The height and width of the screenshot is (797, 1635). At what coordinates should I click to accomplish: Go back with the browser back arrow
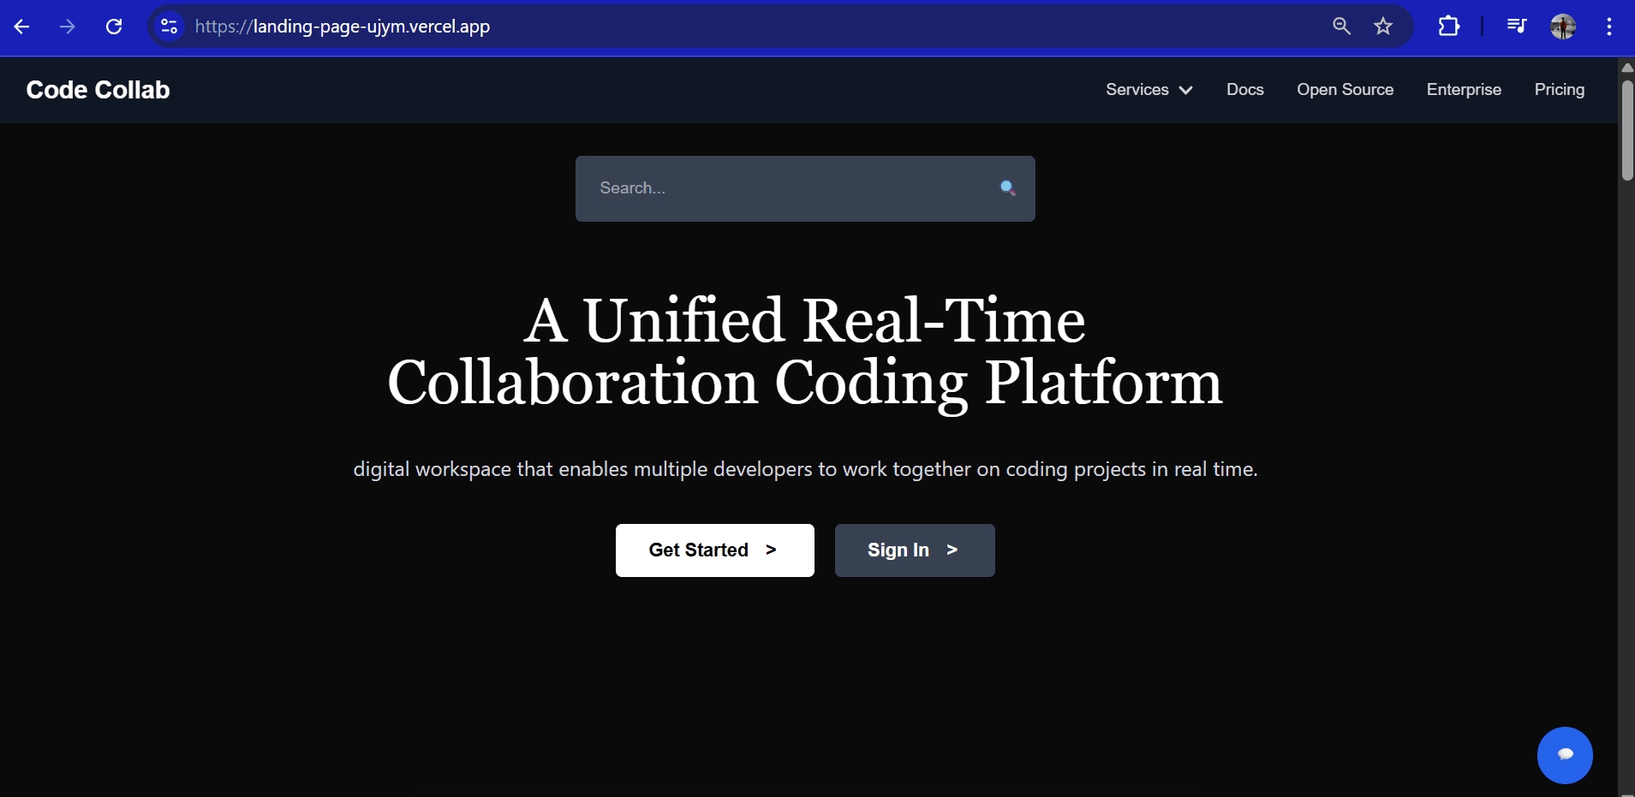[x=22, y=27]
